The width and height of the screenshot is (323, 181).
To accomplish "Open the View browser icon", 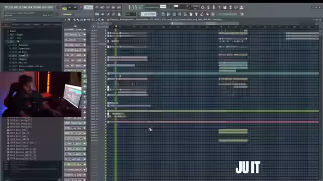I will click(185, 14).
